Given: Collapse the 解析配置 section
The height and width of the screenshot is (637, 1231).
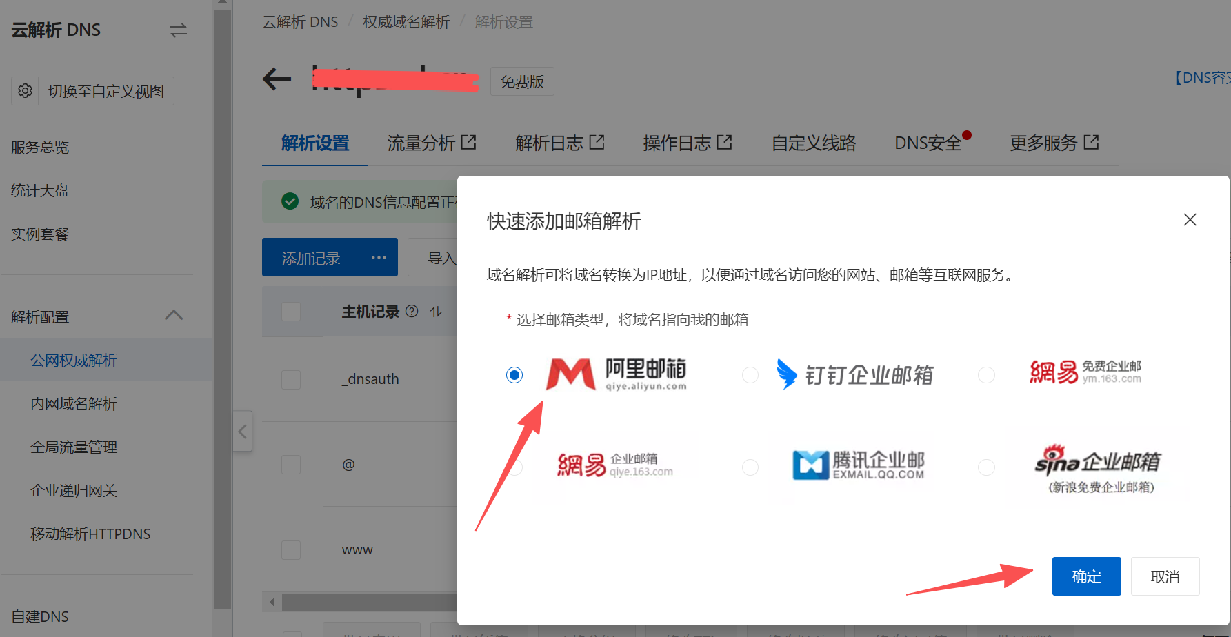Looking at the screenshot, I should click(x=174, y=316).
